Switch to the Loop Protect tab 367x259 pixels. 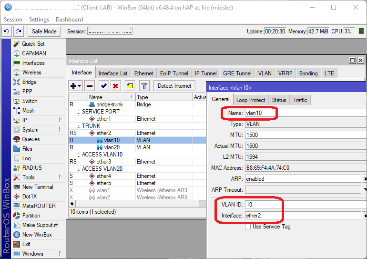click(x=251, y=100)
